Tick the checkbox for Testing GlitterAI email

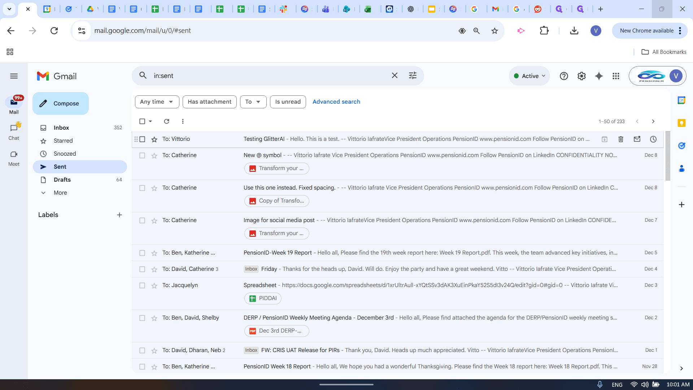[x=142, y=139]
